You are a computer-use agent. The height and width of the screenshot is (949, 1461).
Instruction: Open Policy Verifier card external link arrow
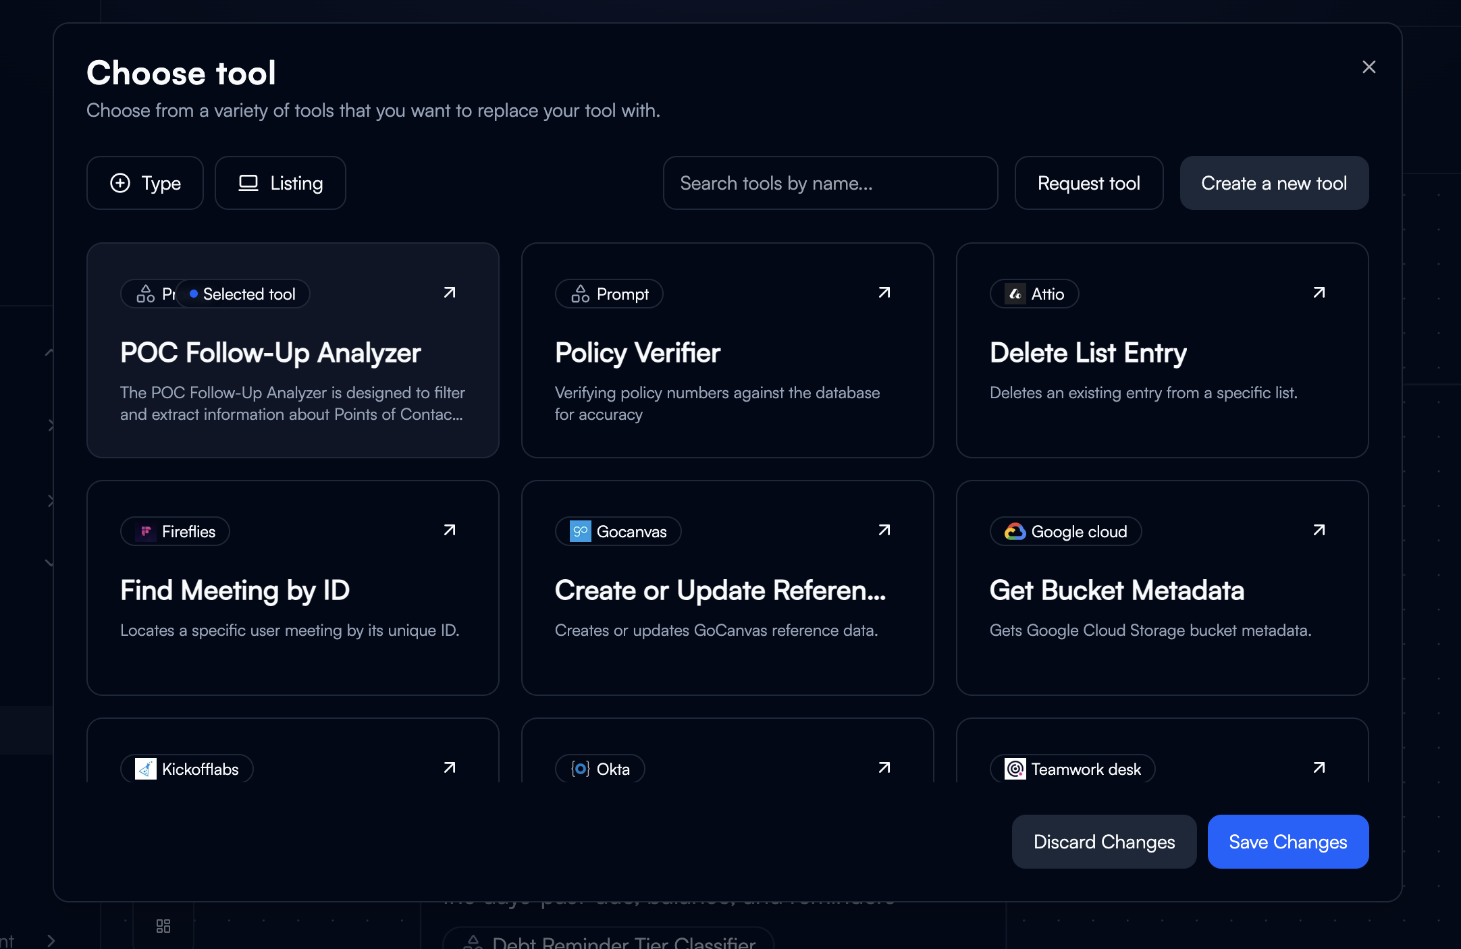pyautogui.click(x=884, y=292)
